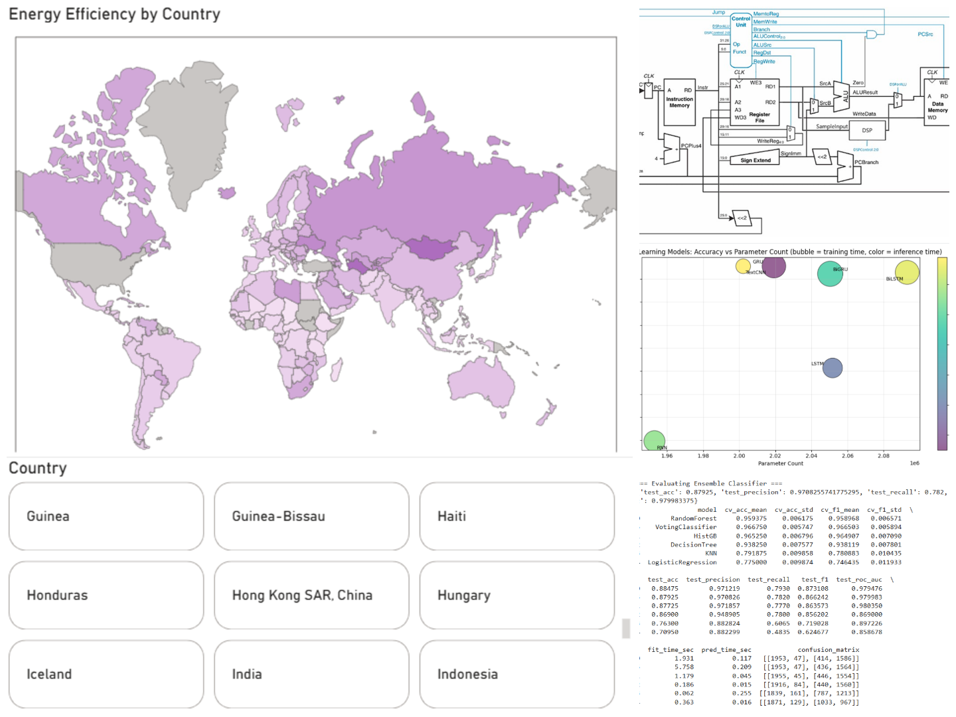The image size is (956, 717).
Task: Click the Control Unit block in the diagram
Action: coord(741,40)
